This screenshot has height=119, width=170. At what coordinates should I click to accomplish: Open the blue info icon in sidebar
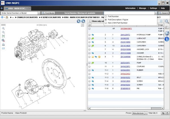(x=167, y=39)
